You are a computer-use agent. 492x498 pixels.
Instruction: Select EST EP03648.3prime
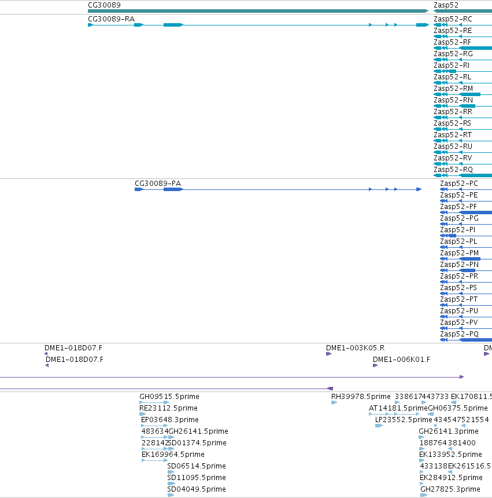[170, 420]
